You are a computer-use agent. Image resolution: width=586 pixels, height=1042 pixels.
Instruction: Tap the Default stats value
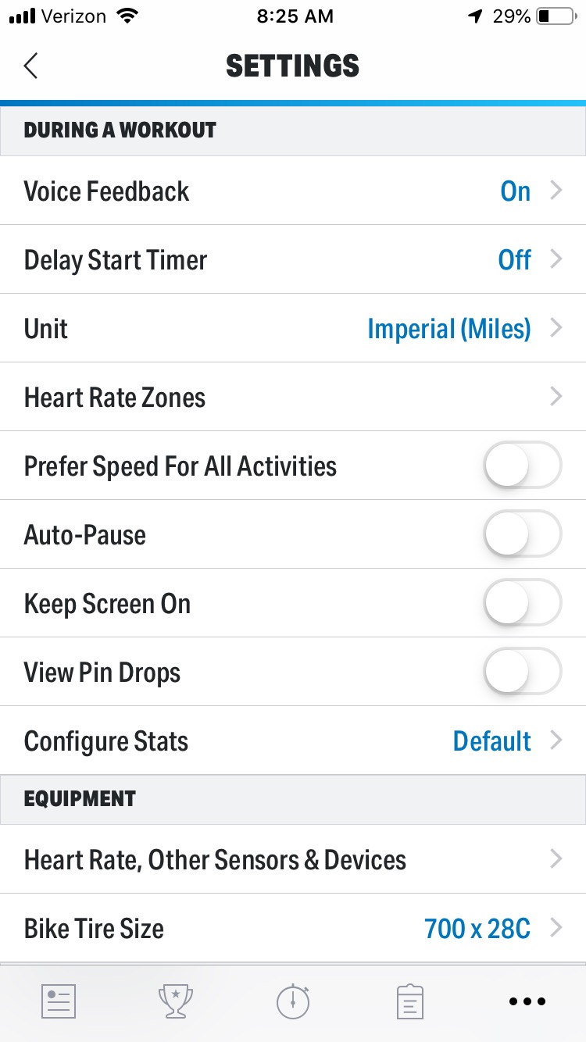pos(492,741)
